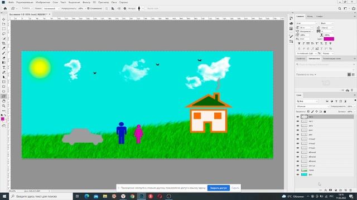
Task: Click Faux Italic in Character panel
Action: (x=303, y=43)
